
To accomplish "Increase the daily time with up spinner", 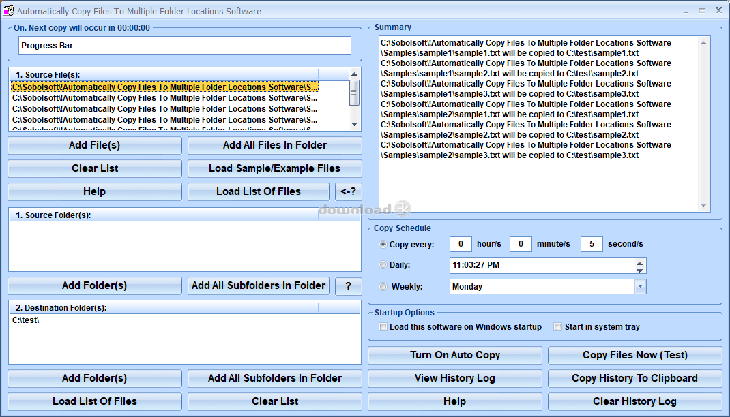I will click(x=640, y=262).
